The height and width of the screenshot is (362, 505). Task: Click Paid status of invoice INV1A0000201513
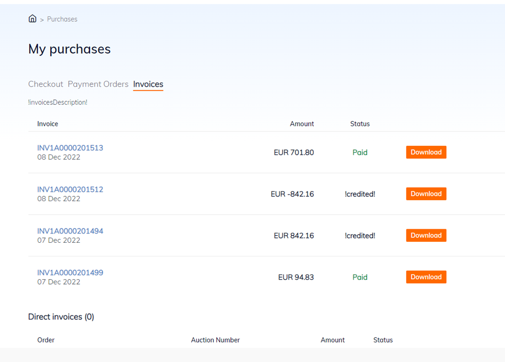pos(360,153)
